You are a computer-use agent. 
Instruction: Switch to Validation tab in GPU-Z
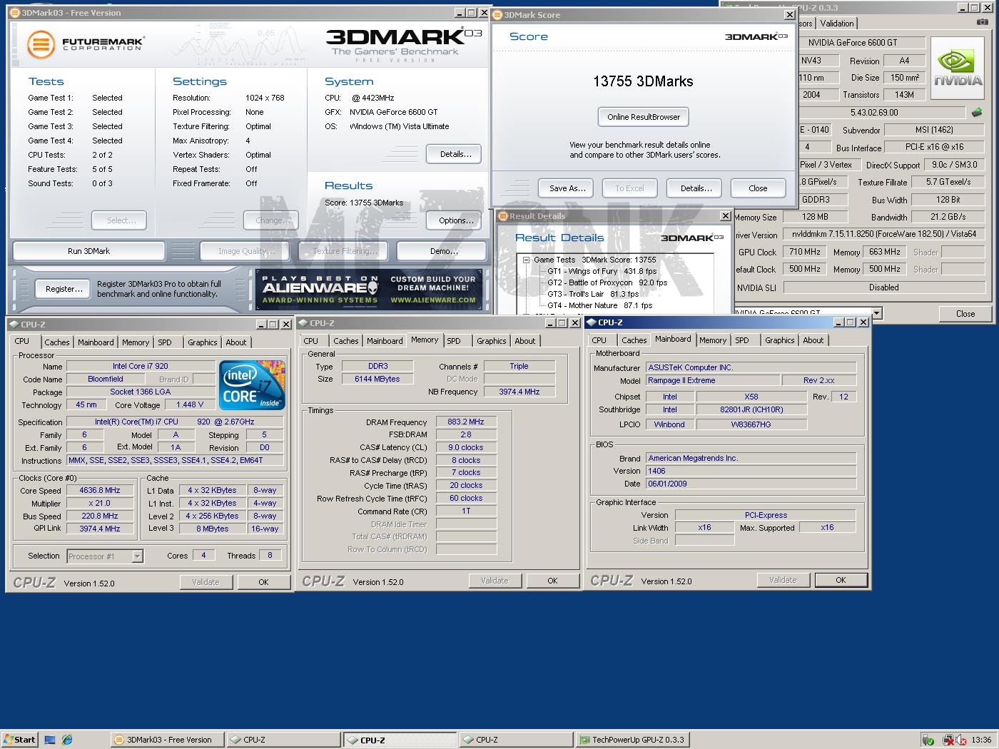coord(837,24)
